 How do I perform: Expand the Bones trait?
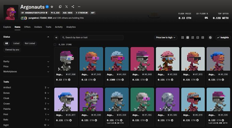[26, 93]
